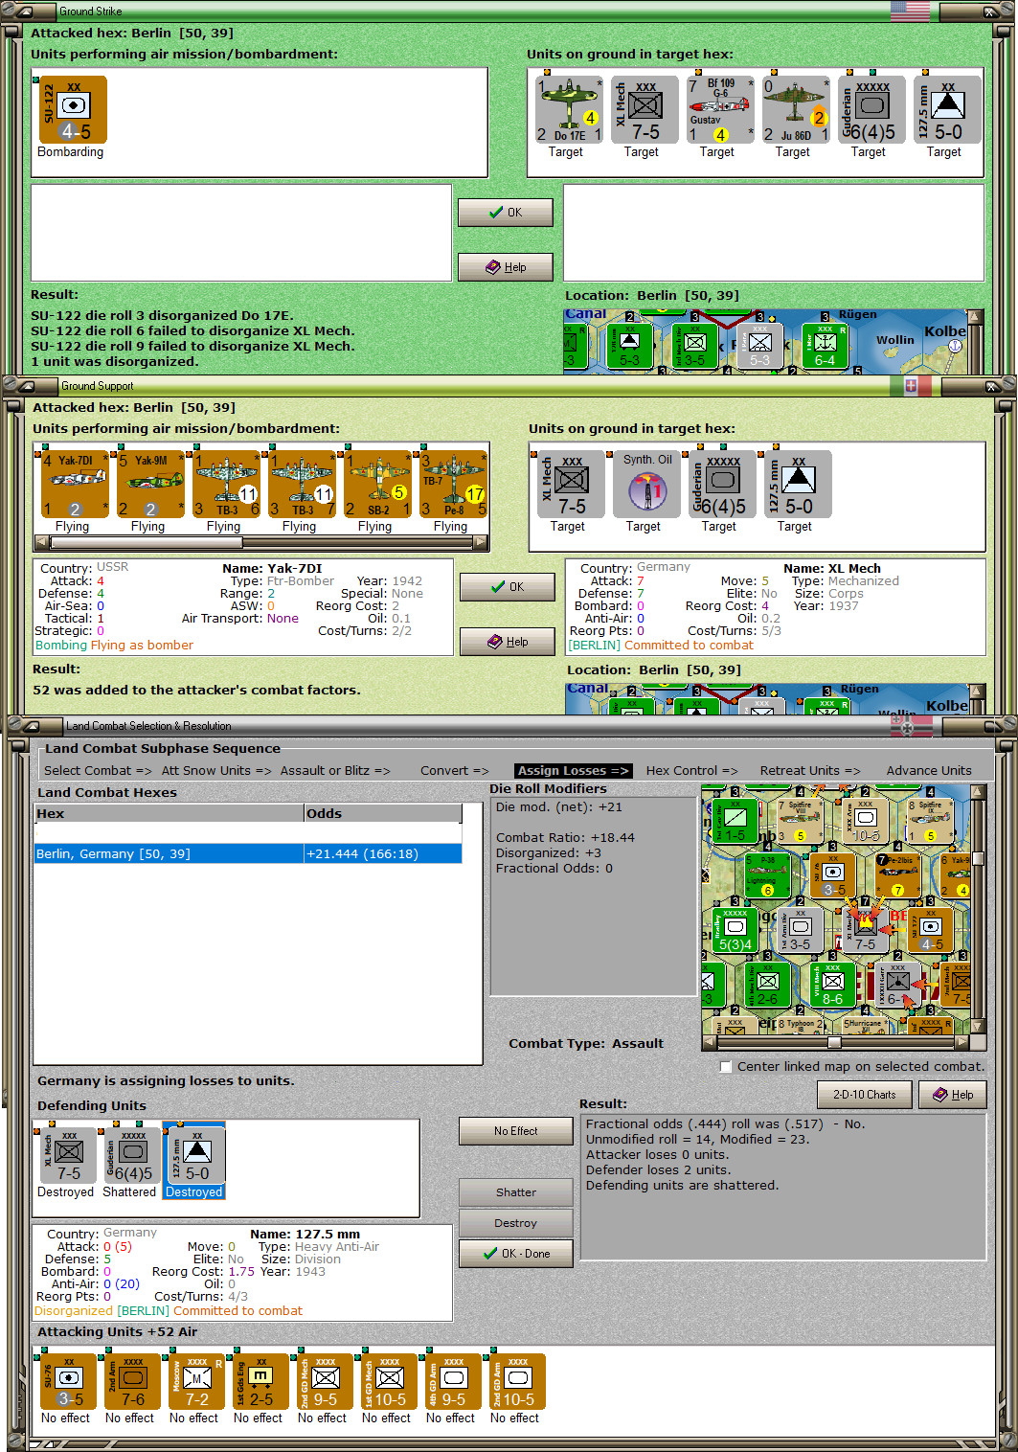
Task: Select the Yak-9M flying unit
Action: [150, 485]
